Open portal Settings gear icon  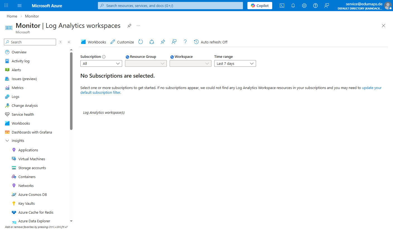pyautogui.click(x=304, y=6)
